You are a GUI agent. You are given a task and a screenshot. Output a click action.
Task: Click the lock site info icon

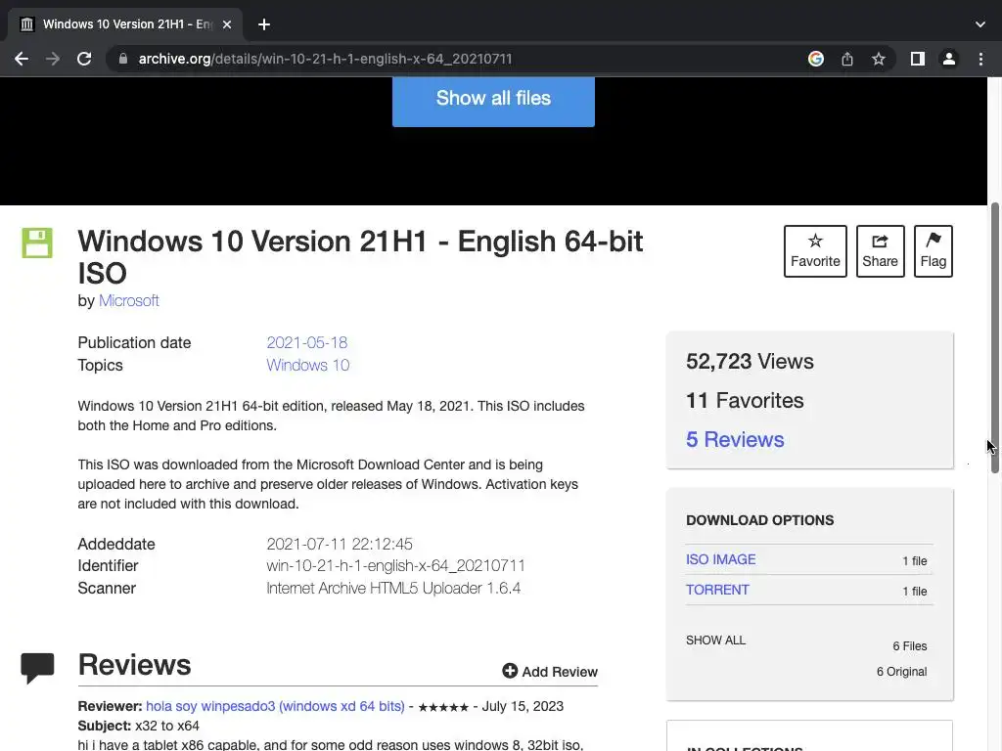(x=122, y=59)
